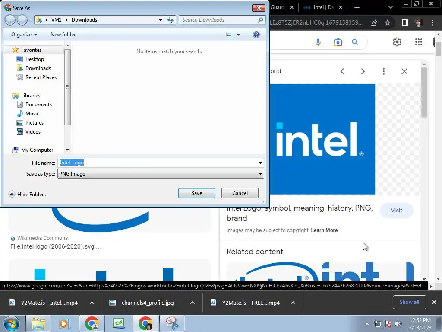
Task: Open the Chrome profile avatar
Action: point(418,22)
